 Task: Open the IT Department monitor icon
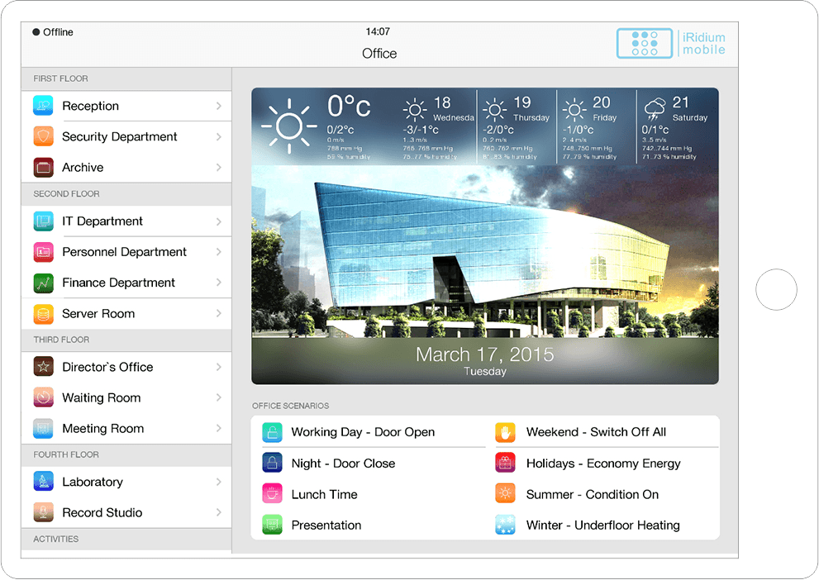click(x=43, y=221)
